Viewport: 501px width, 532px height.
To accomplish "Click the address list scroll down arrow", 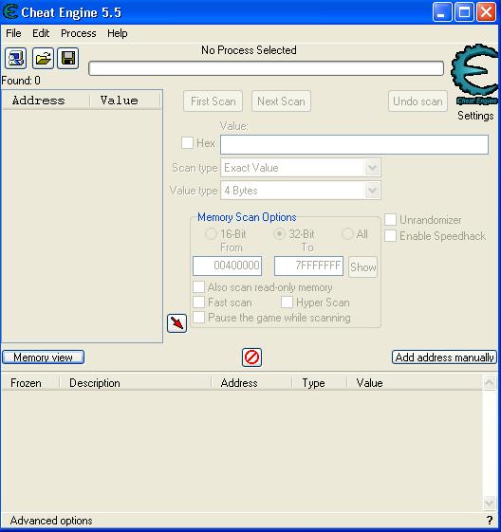I will point(489,503).
